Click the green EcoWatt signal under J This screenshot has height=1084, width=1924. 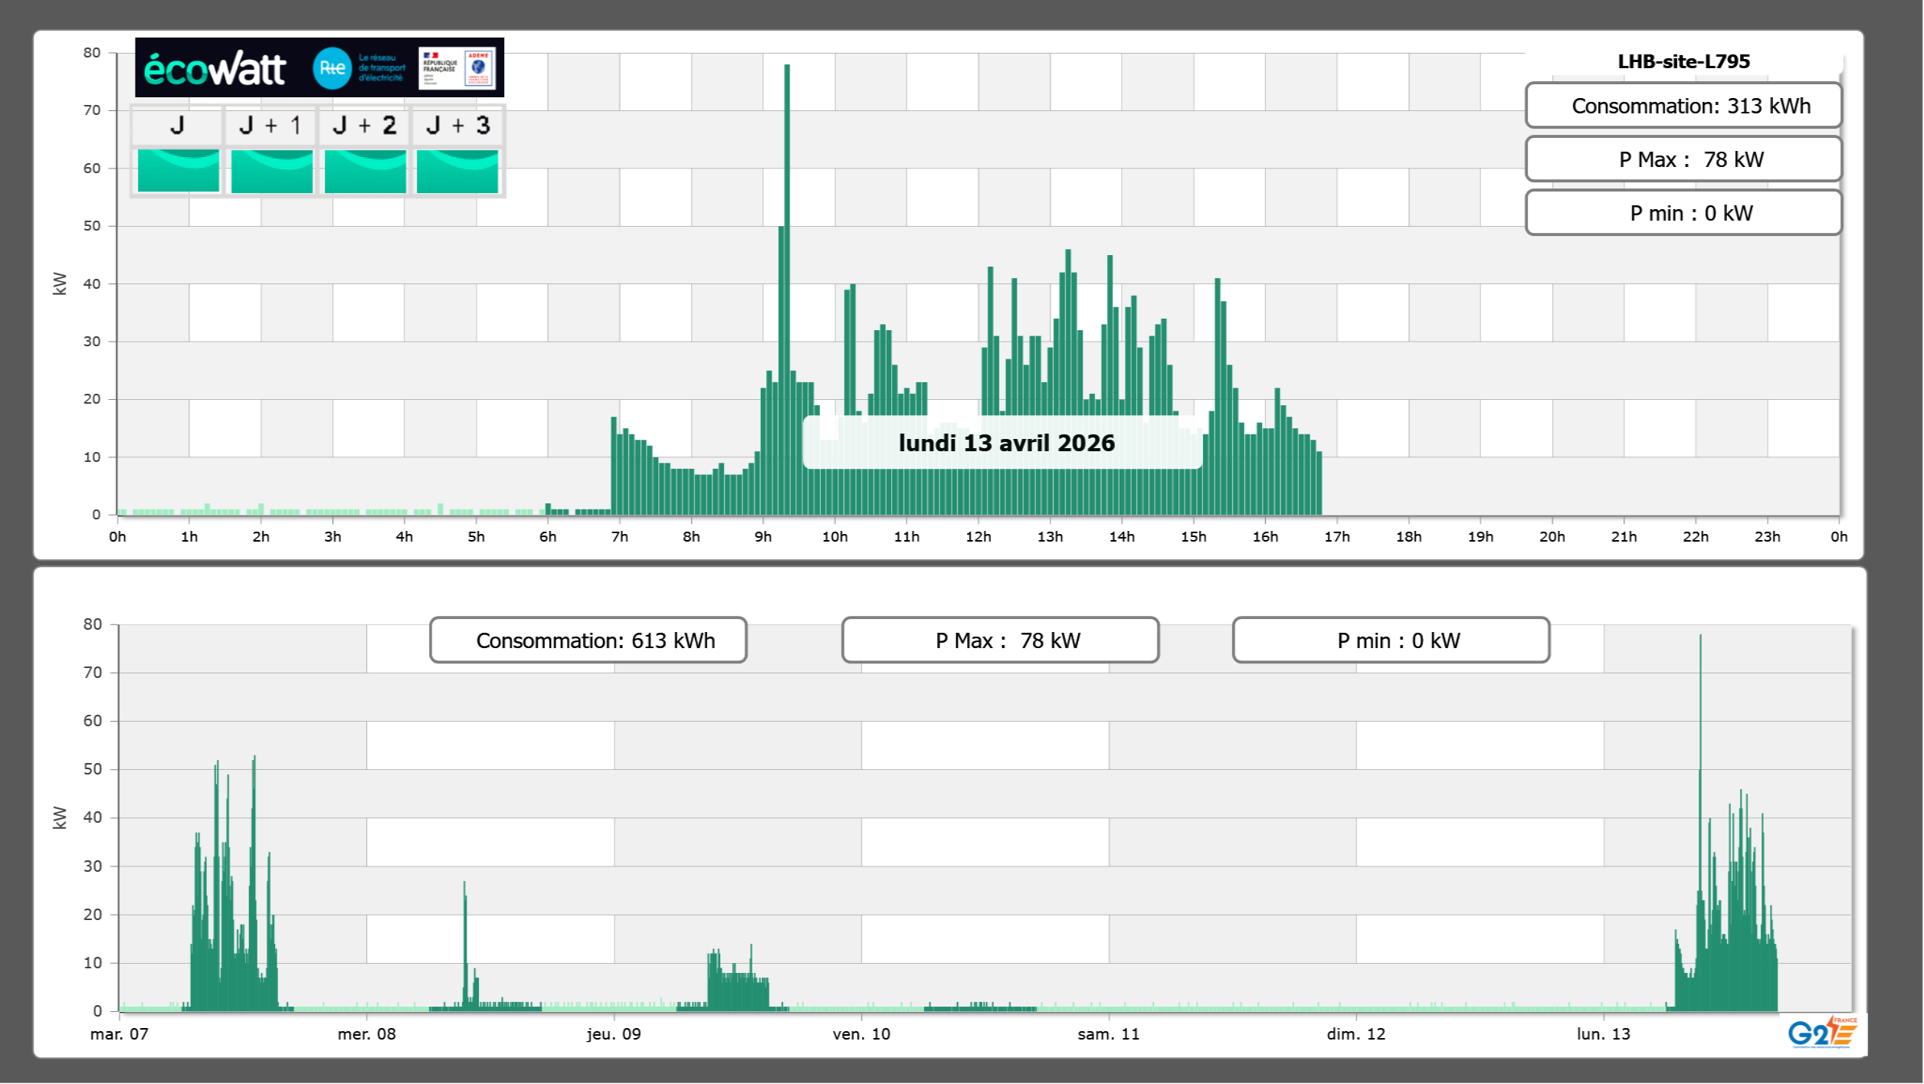click(178, 171)
